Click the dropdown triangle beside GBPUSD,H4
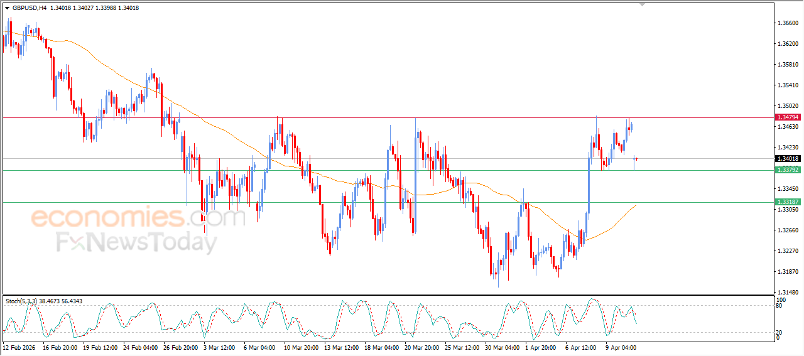Viewport: 804px width, 356px height. click(x=7, y=8)
